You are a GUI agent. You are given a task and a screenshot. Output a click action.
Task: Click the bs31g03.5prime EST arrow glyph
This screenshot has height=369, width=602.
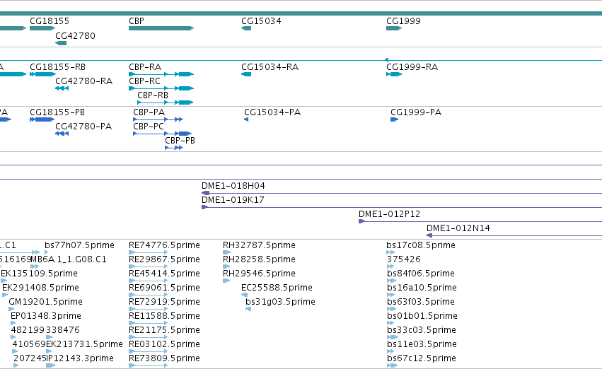(x=248, y=309)
